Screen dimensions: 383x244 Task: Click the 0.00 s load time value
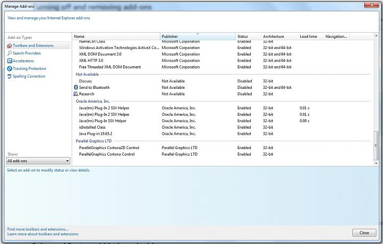304,121
